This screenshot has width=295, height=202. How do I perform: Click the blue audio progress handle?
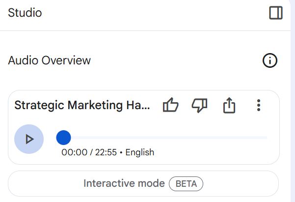[63, 138]
